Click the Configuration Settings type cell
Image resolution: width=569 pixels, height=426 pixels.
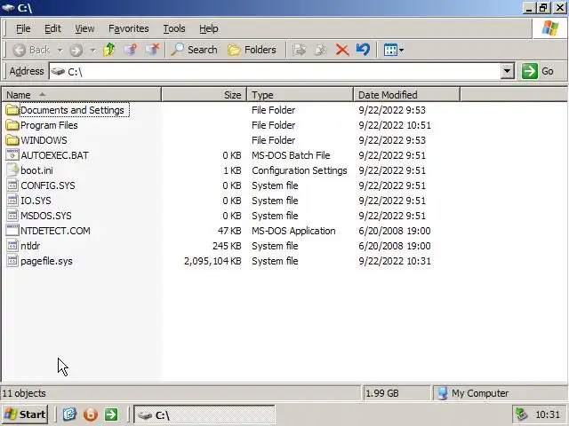pyautogui.click(x=300, y=170)
